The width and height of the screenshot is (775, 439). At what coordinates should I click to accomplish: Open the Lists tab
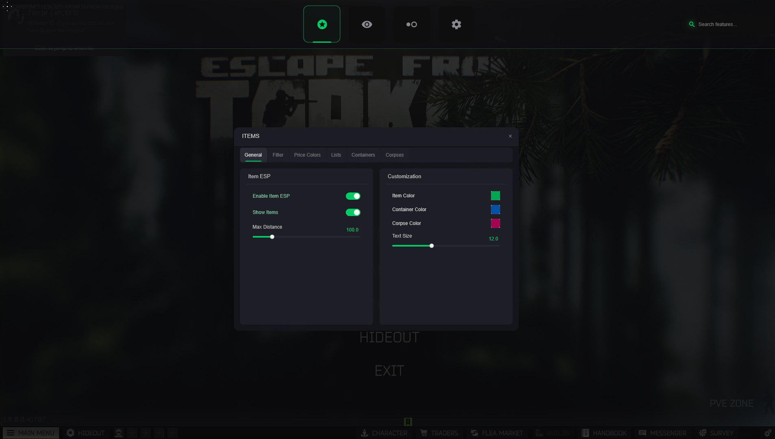336,155
